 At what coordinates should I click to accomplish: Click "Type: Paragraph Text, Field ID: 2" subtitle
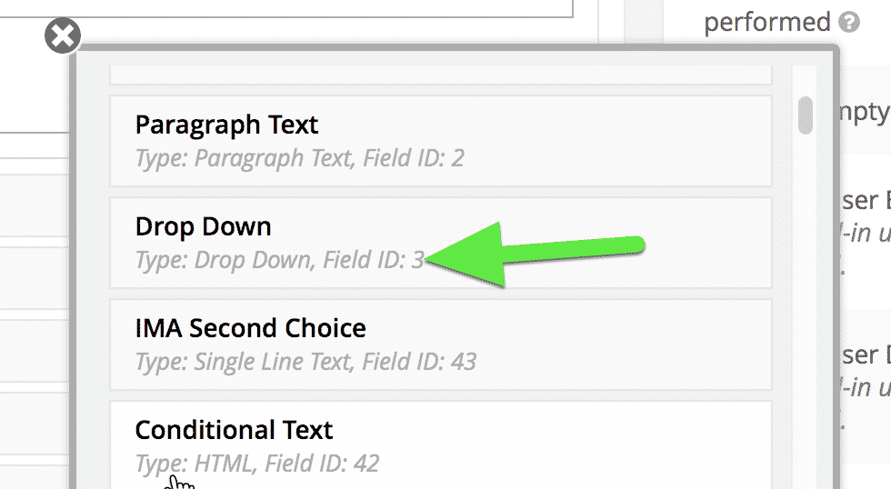[299, 158]
